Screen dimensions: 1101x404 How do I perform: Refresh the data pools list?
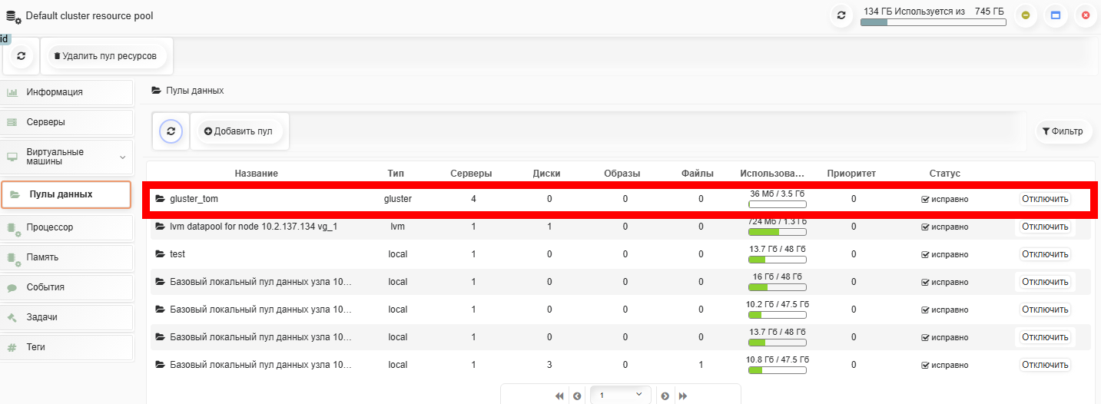pos(171,131)
